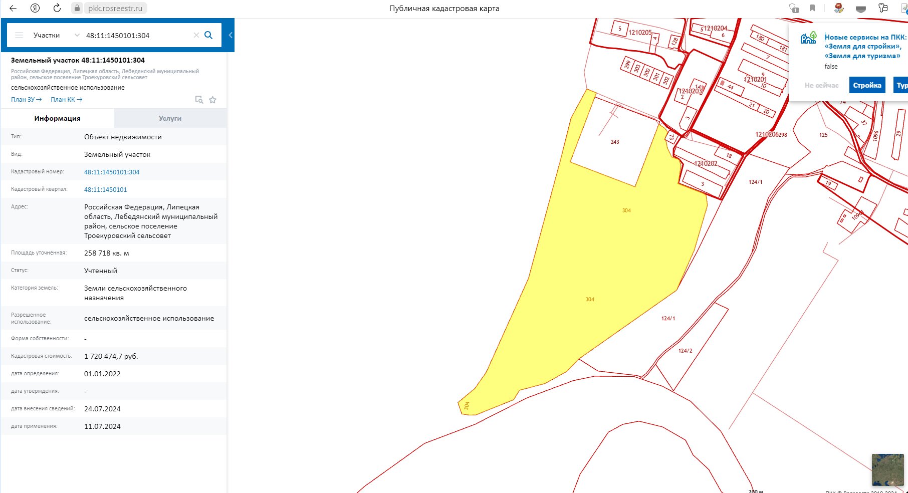908x493 pixels.
Task: Click the Земли сельскохозяйственного назначения category value
Action: (x=135, y=293)
